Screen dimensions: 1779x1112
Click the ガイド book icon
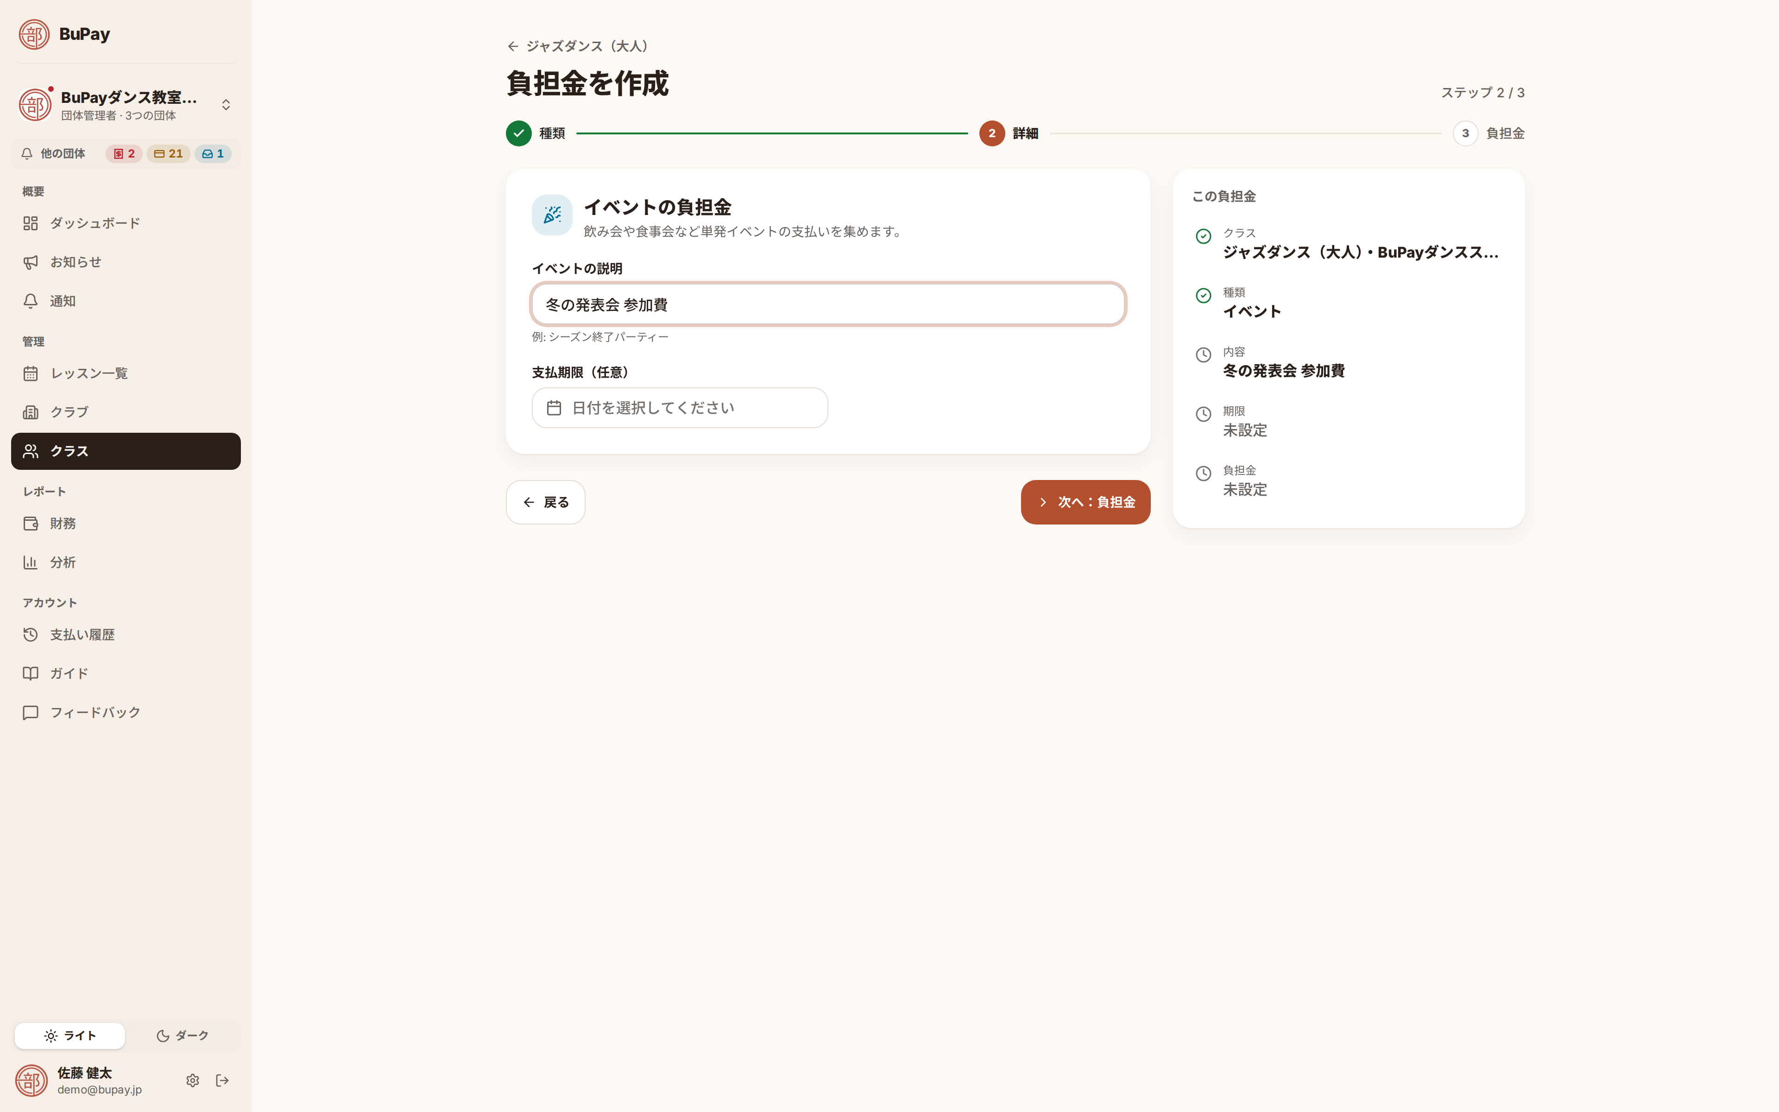31,674
